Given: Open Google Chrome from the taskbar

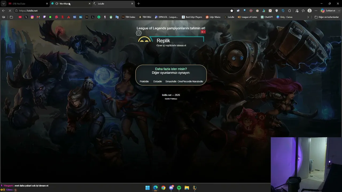Looking at the screenshot, I should click(x=163, y=188).
